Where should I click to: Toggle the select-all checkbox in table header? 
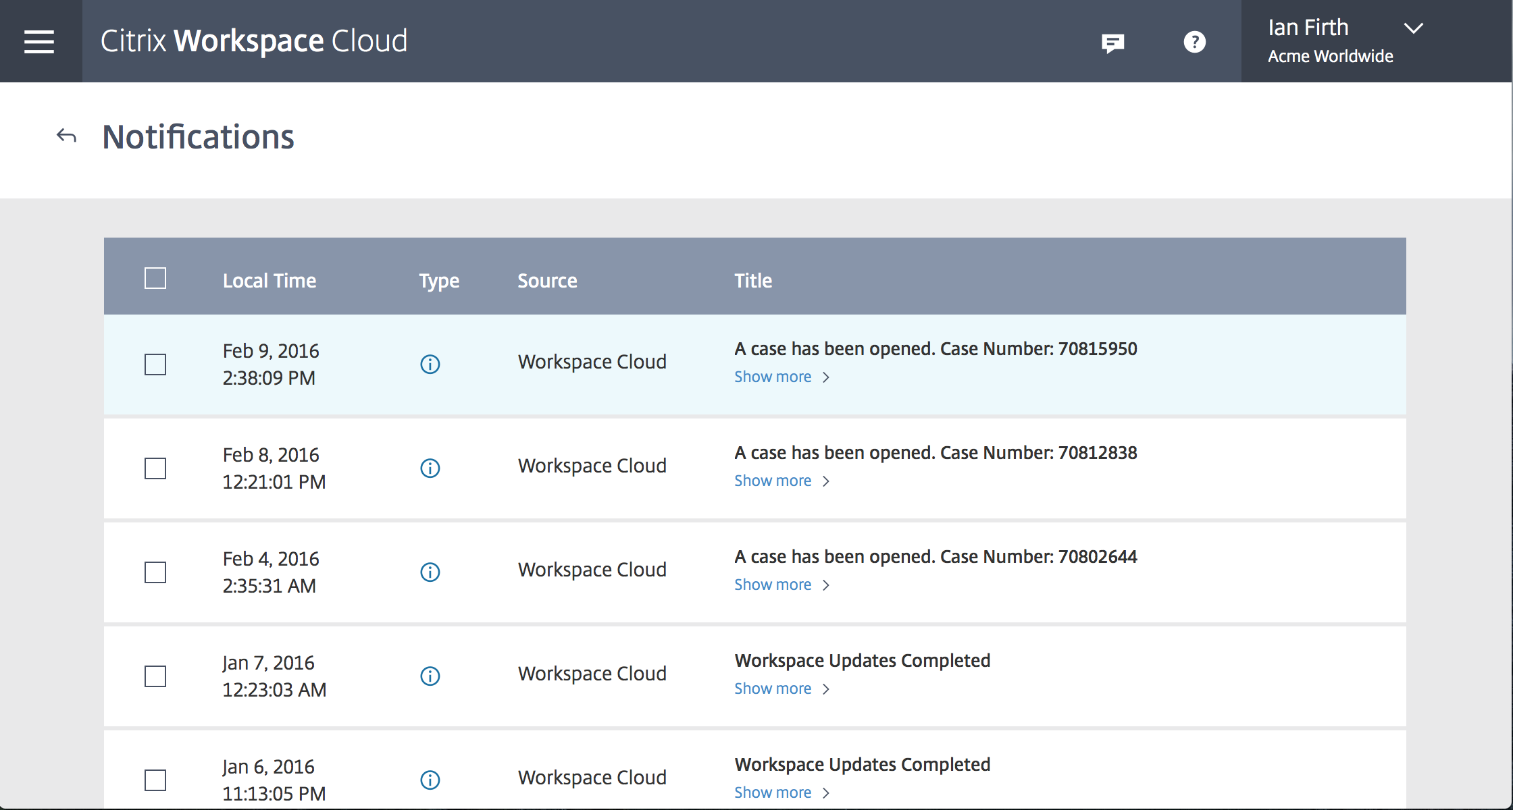click(155, 278)
